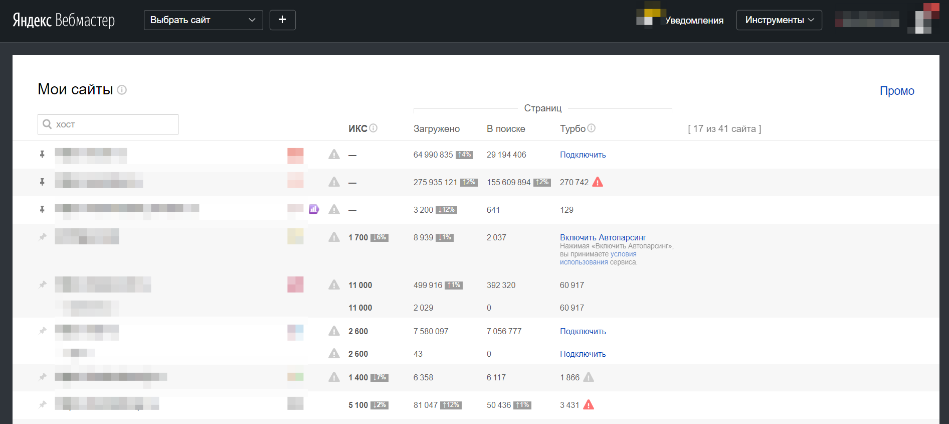The image size is (949, 424).
Task: Click the red site thumbnail in first row
Action: [295, 156]
